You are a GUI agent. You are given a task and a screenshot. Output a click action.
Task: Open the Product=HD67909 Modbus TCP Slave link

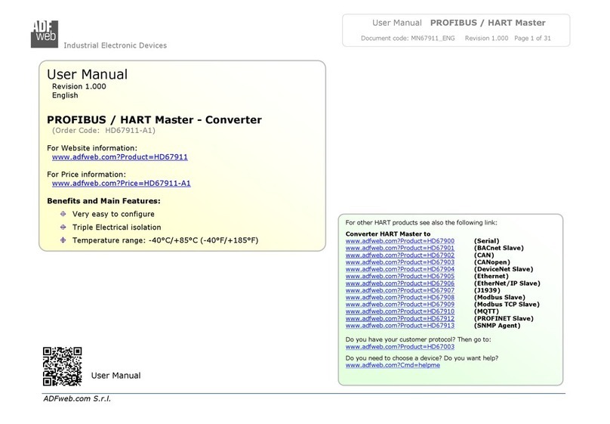[400, 305]
